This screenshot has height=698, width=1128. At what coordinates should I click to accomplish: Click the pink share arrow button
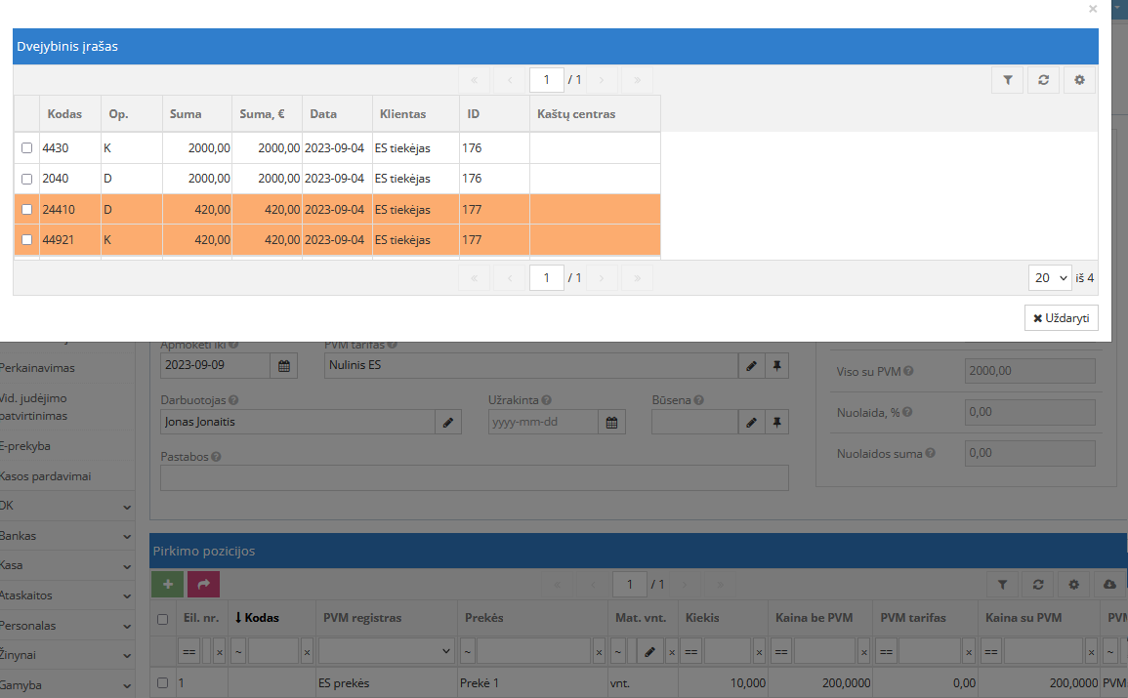(x=204, y=584)
